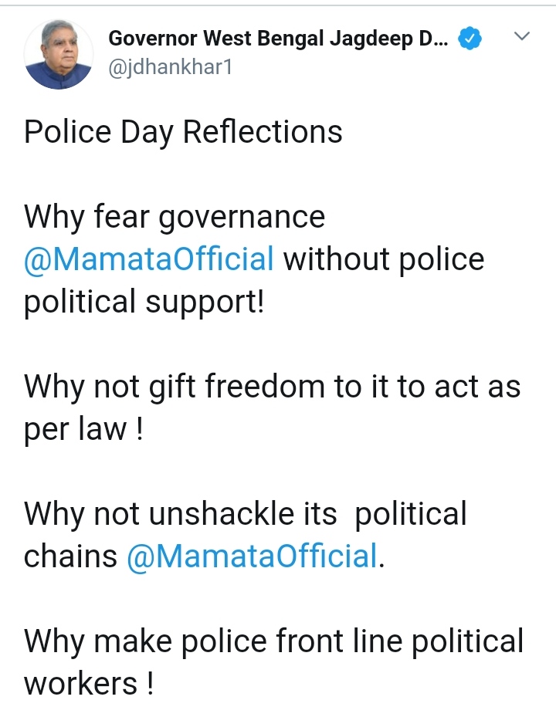Click the word "Reflections" in first line
The image size is (556, 717).
(263, 132)
